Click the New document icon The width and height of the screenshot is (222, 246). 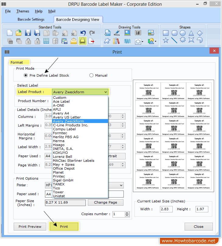[10, 33]
